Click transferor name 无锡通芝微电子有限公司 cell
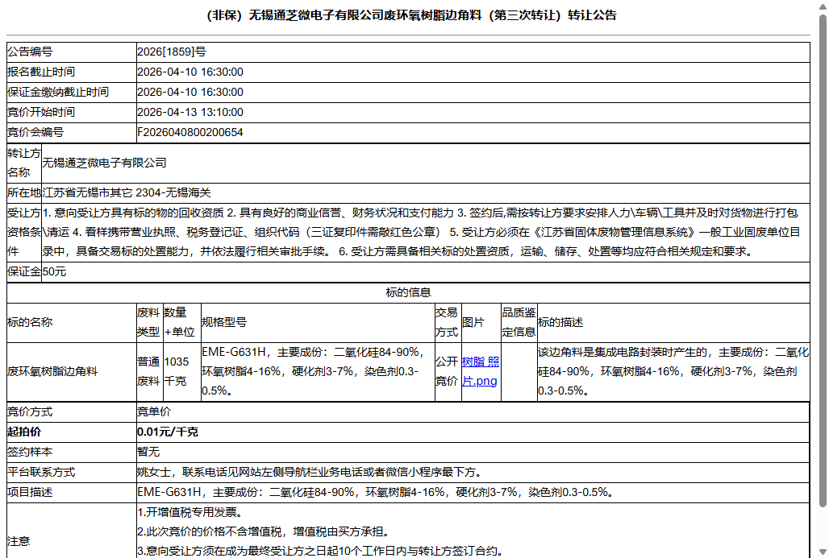The image size is (829, 558). (426, 163)
